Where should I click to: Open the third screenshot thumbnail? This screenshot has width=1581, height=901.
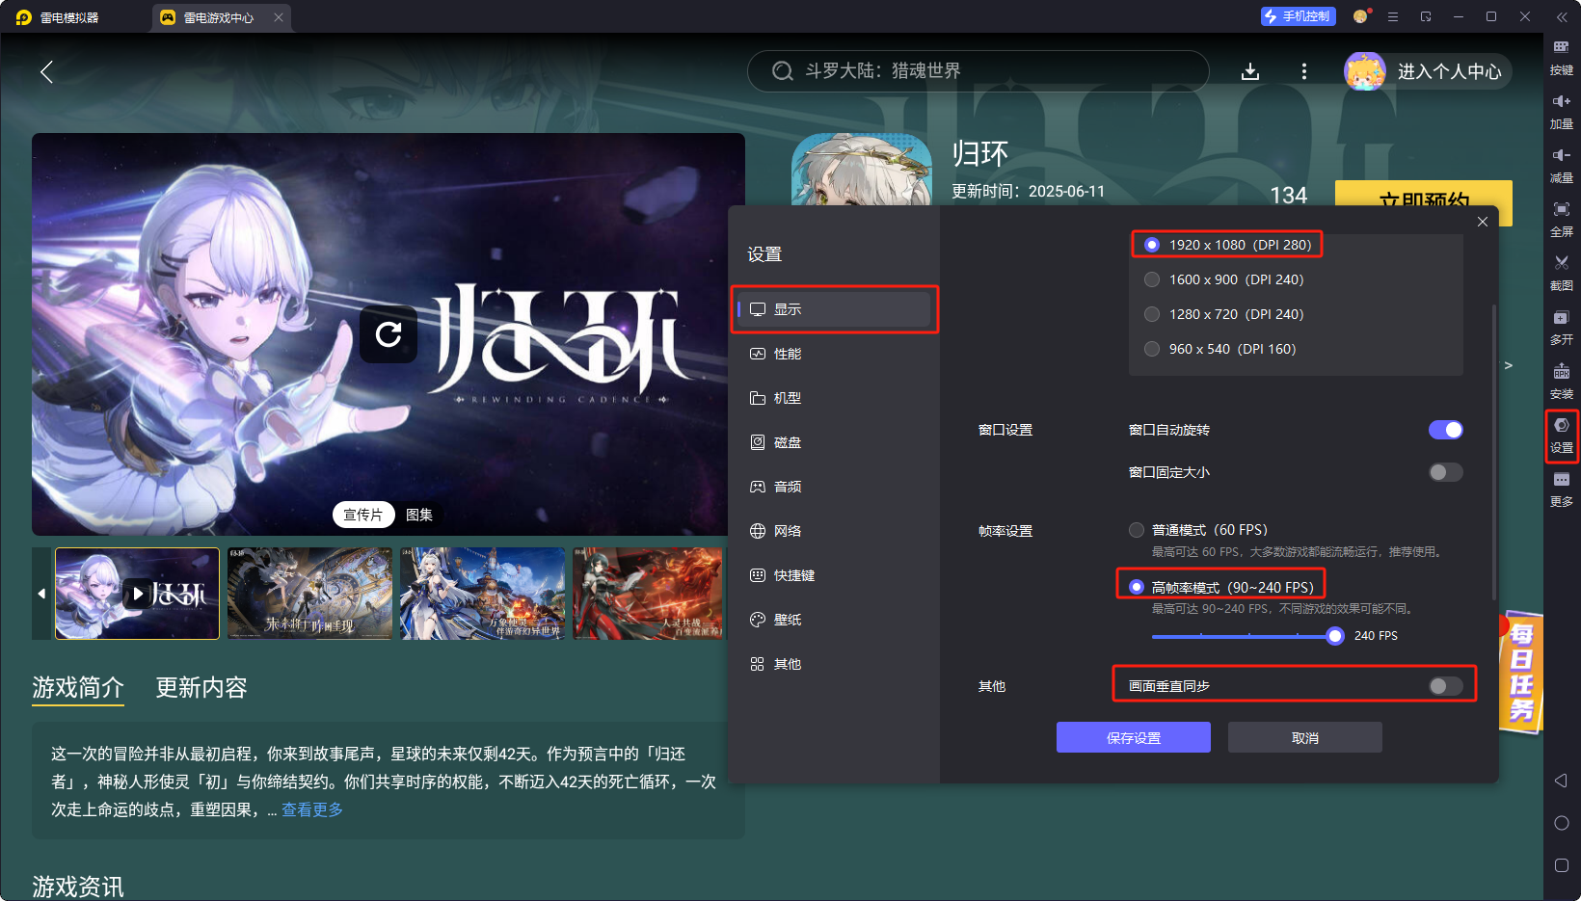pyautogui.click(x=482, y=594)
